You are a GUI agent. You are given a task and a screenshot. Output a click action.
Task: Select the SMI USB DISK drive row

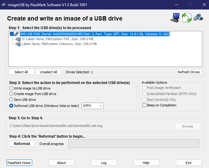(95, 34)
